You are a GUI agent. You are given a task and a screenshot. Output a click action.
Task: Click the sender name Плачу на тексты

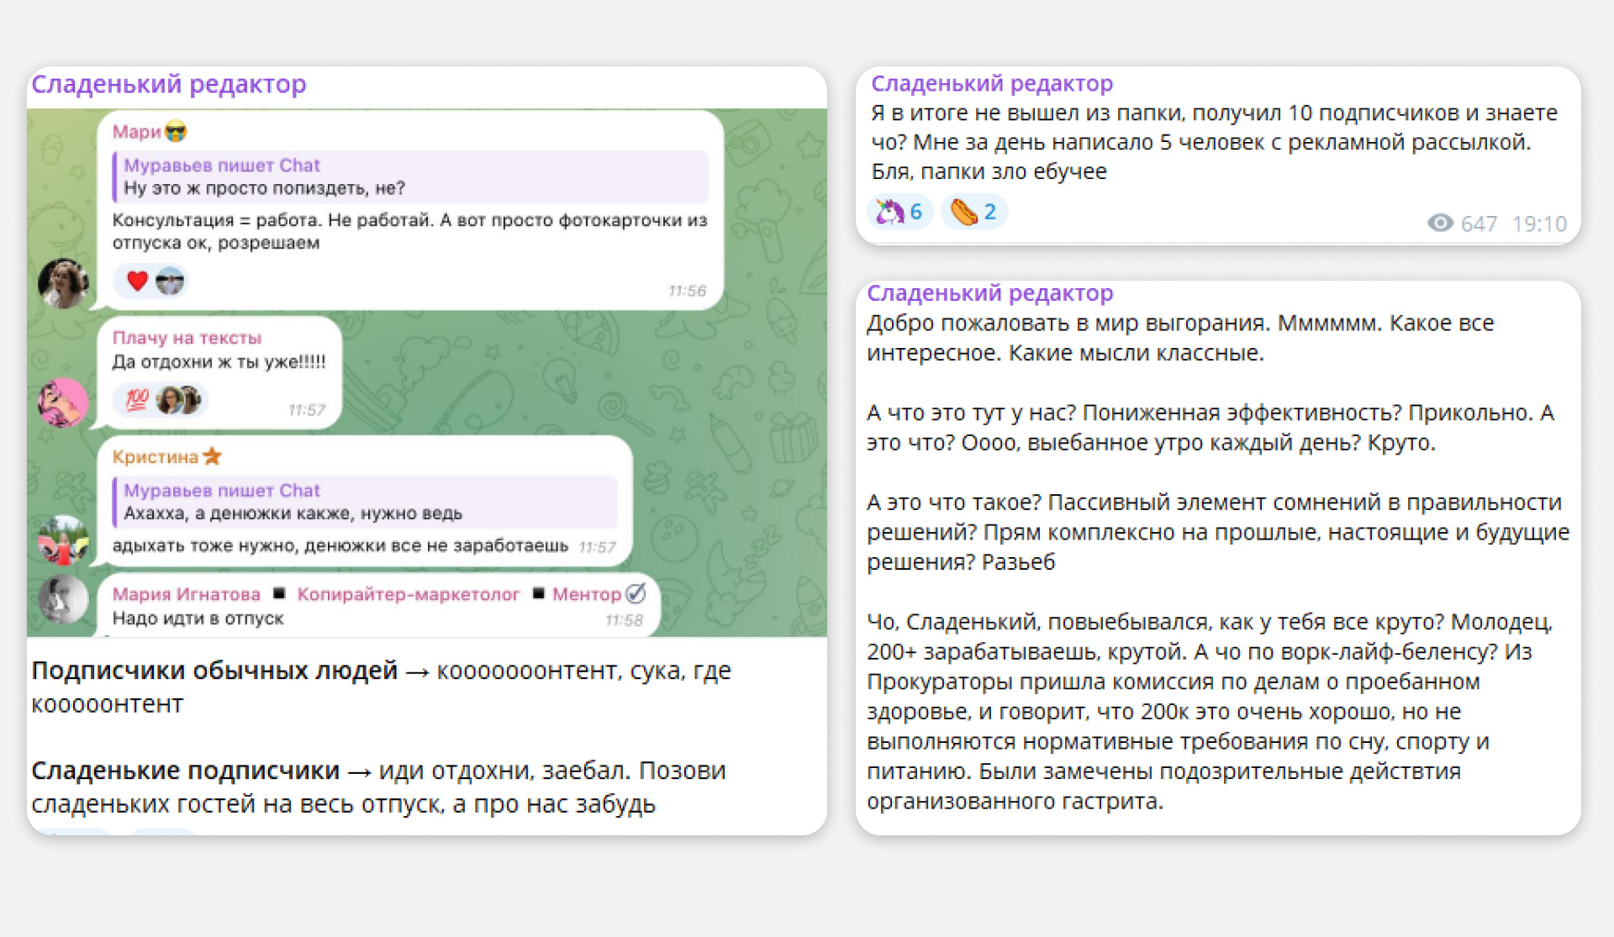[187, 338]
